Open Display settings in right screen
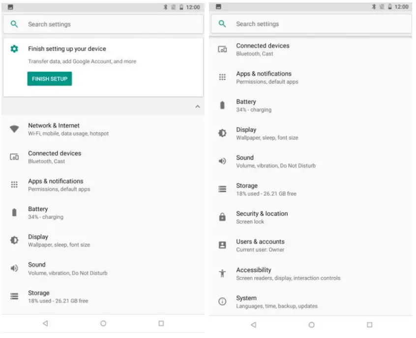 tap(311, 133)
